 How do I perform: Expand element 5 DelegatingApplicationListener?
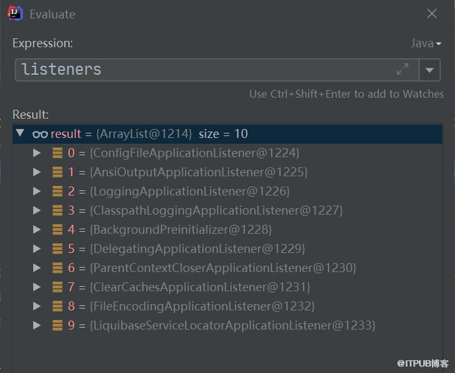[x=36, y=248]
